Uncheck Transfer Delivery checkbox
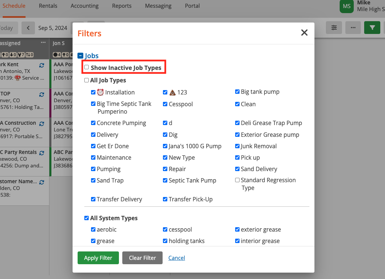 coord(93,199)
